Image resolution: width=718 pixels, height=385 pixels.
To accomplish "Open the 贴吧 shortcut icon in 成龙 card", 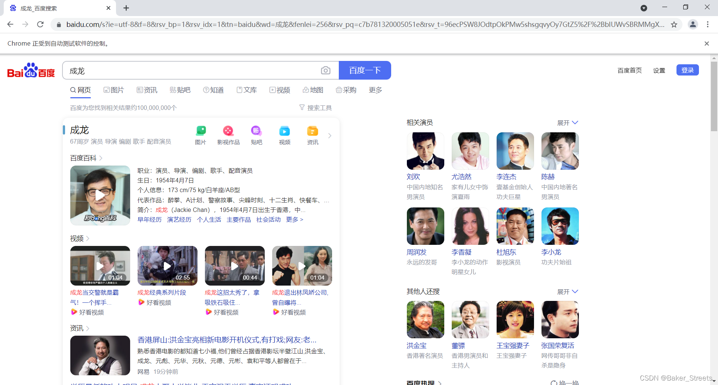I will point(256,131).
